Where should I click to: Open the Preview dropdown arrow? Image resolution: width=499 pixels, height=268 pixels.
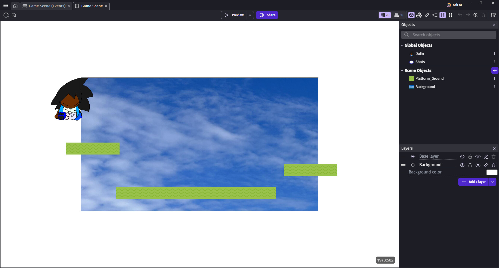250,15
